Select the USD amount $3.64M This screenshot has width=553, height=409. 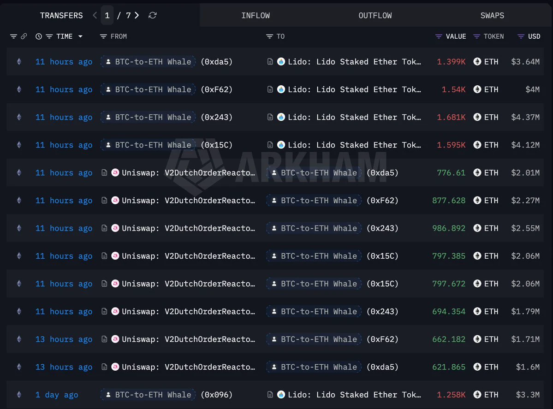(x=525, y=62)
